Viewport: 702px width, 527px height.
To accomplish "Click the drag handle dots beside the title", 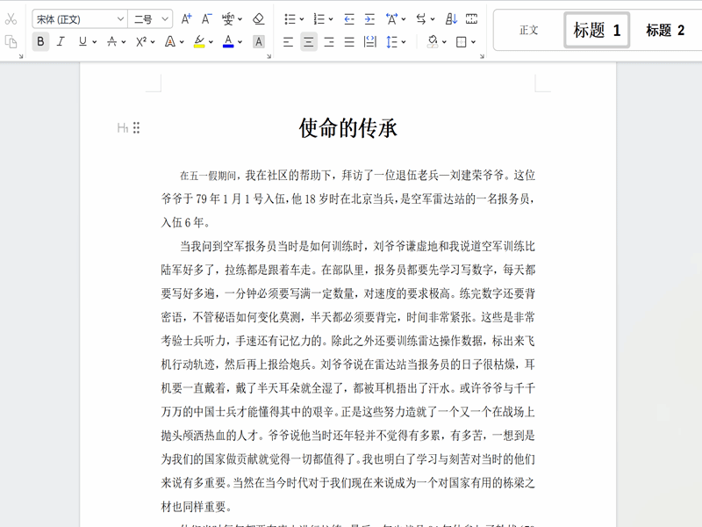I will tap(137, 128).
